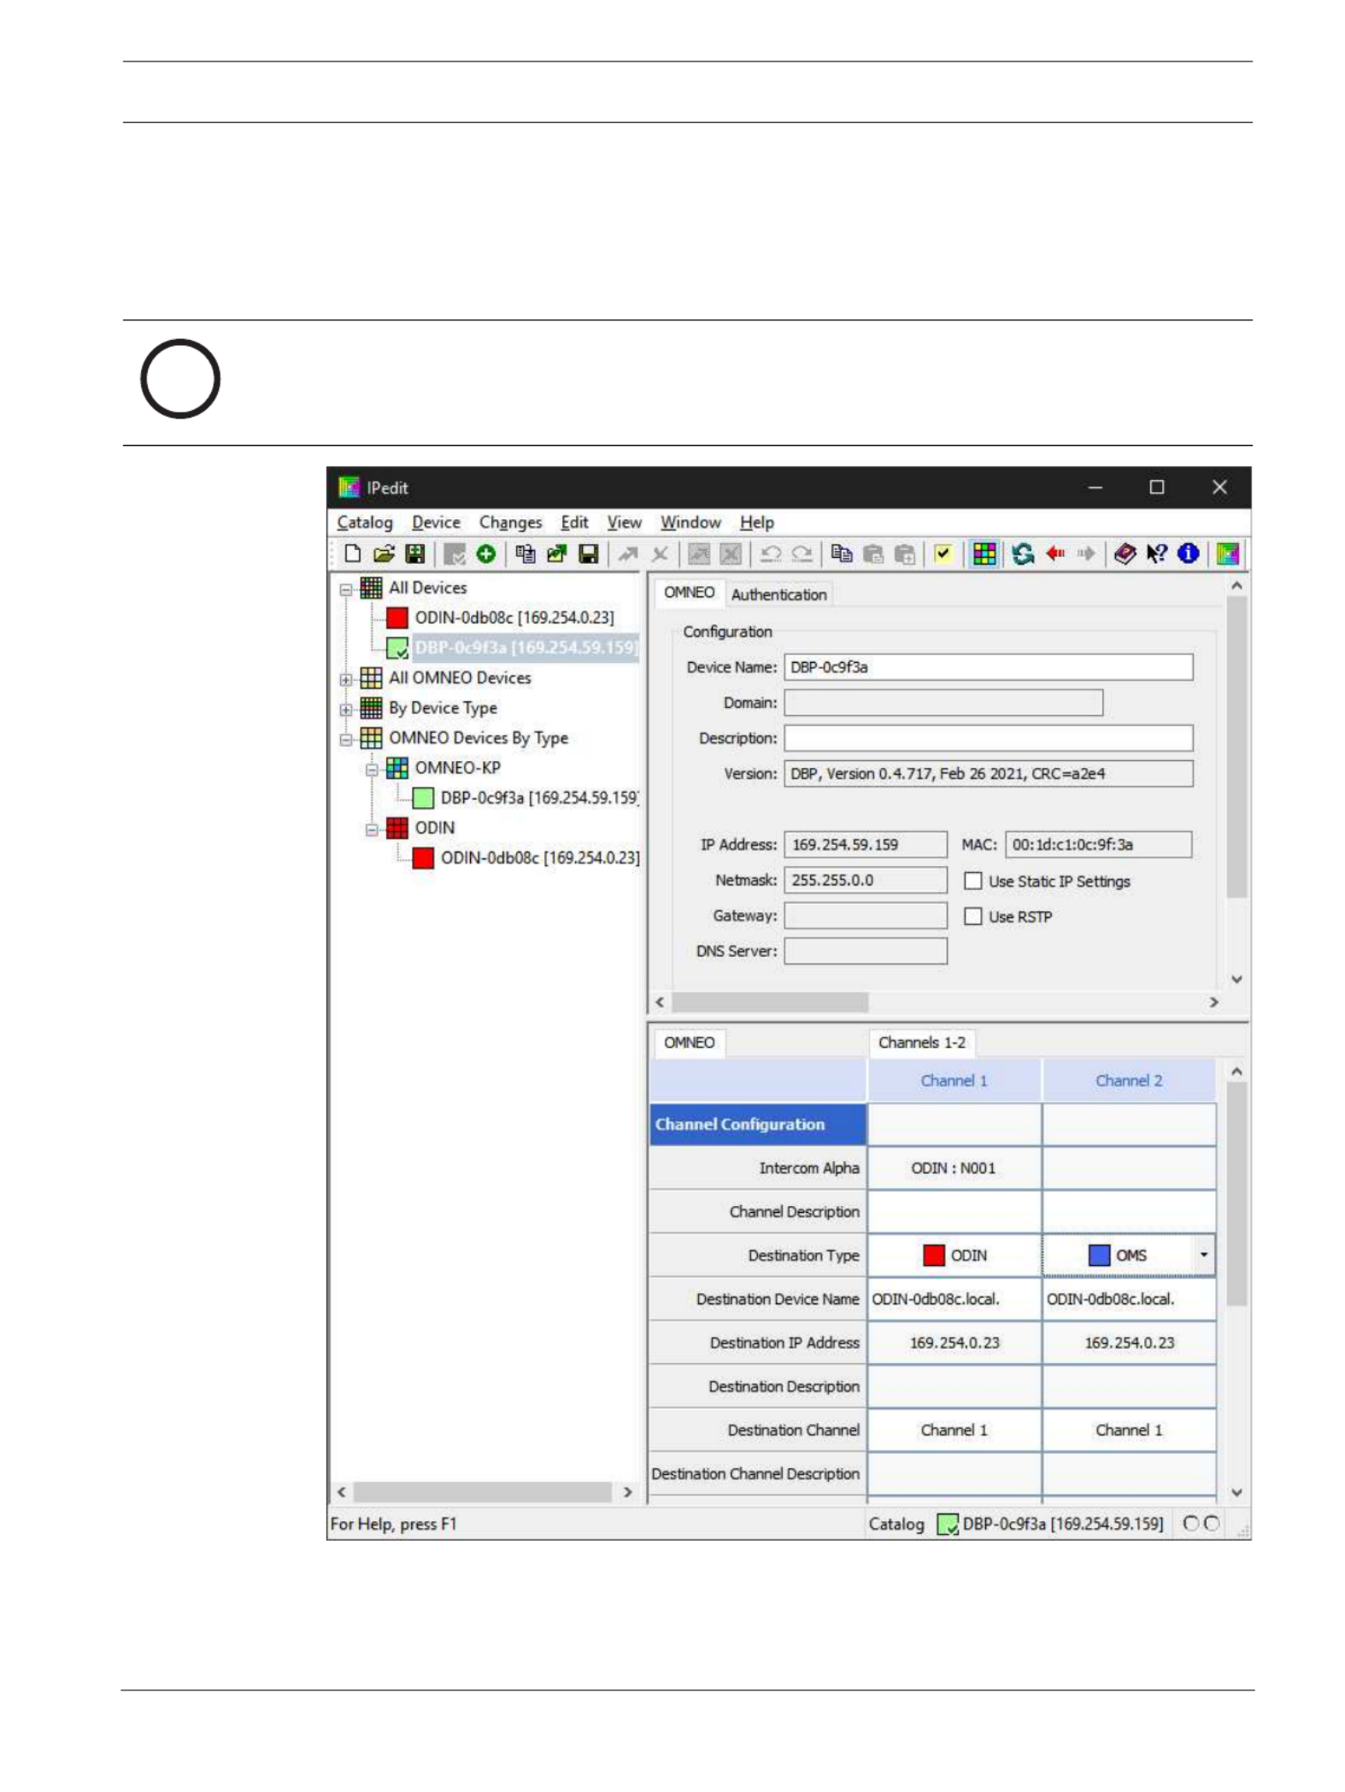
Task: Click the red left arrow toolbar icon
Action: click(1055, 554)
